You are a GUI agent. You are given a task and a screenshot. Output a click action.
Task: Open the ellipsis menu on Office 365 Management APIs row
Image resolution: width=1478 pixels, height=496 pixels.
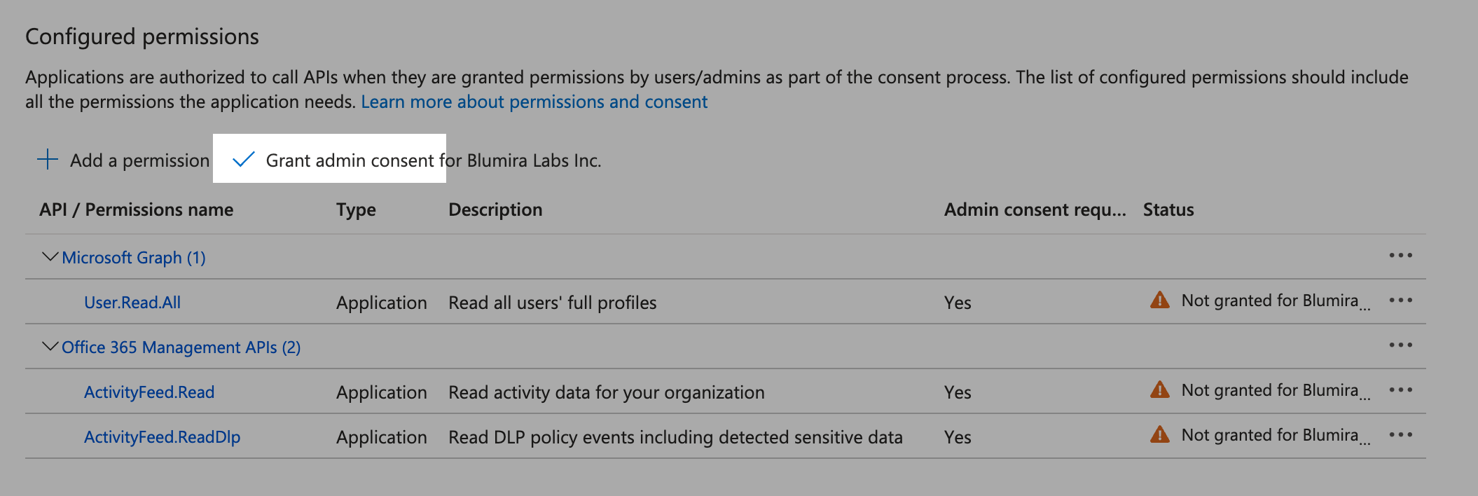point(1400,345)
